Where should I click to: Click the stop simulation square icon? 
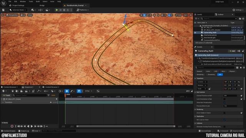(64, 10)
